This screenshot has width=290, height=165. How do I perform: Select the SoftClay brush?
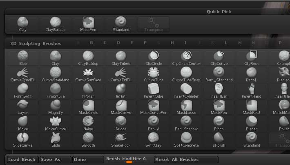pos(154,140)
